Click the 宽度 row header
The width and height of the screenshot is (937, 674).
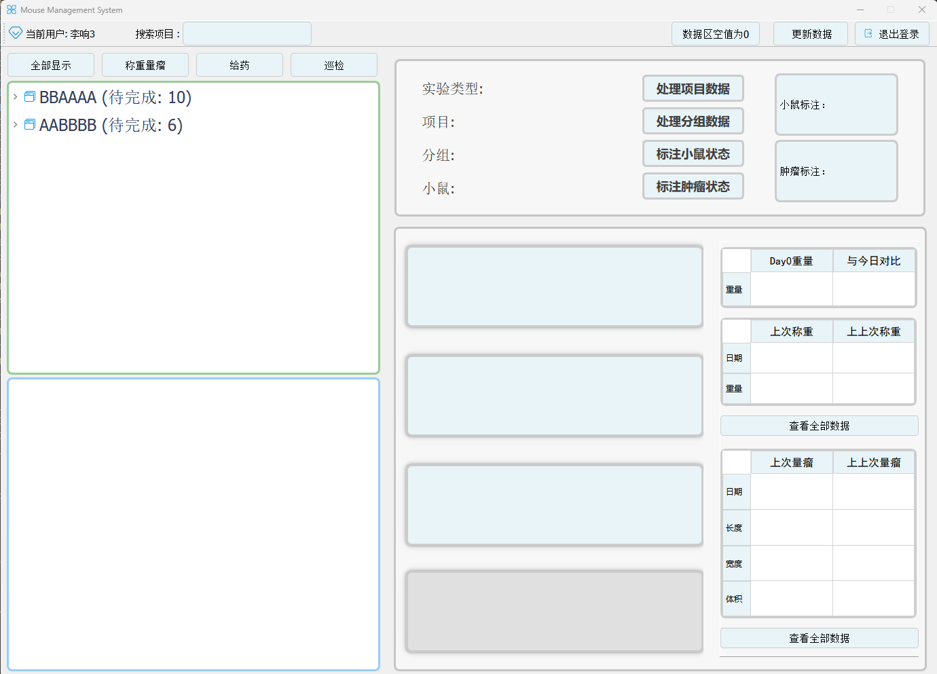737,563
